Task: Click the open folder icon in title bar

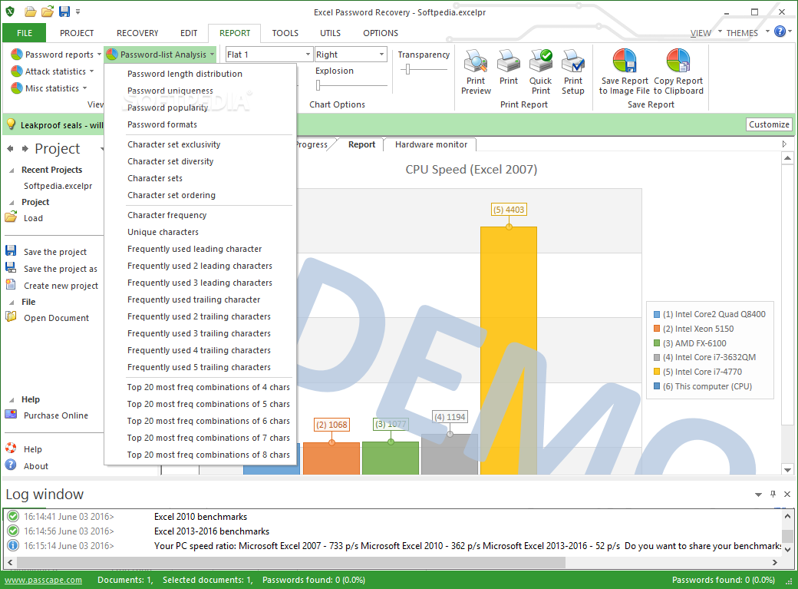Action: click(x=48, y=12)
